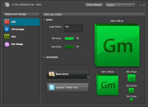148x107 pixels.
Task: Click the Icon Generator app logo
Action: (x=7, y=5)
